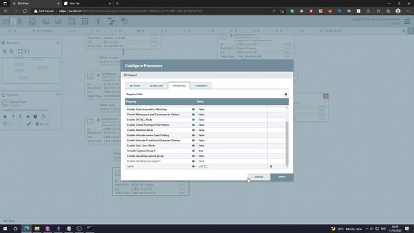Edit 'true' value of Include Capture Group 0
This screenshot has width=414, height=233.
tap(232, 151)
